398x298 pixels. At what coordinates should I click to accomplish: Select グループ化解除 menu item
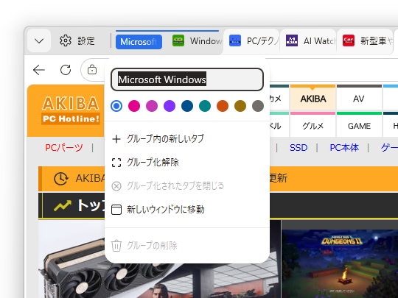coord(187,163)
